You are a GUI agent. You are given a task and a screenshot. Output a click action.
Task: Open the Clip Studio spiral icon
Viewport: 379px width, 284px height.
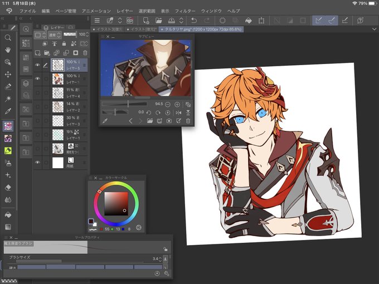pos(130,21)
